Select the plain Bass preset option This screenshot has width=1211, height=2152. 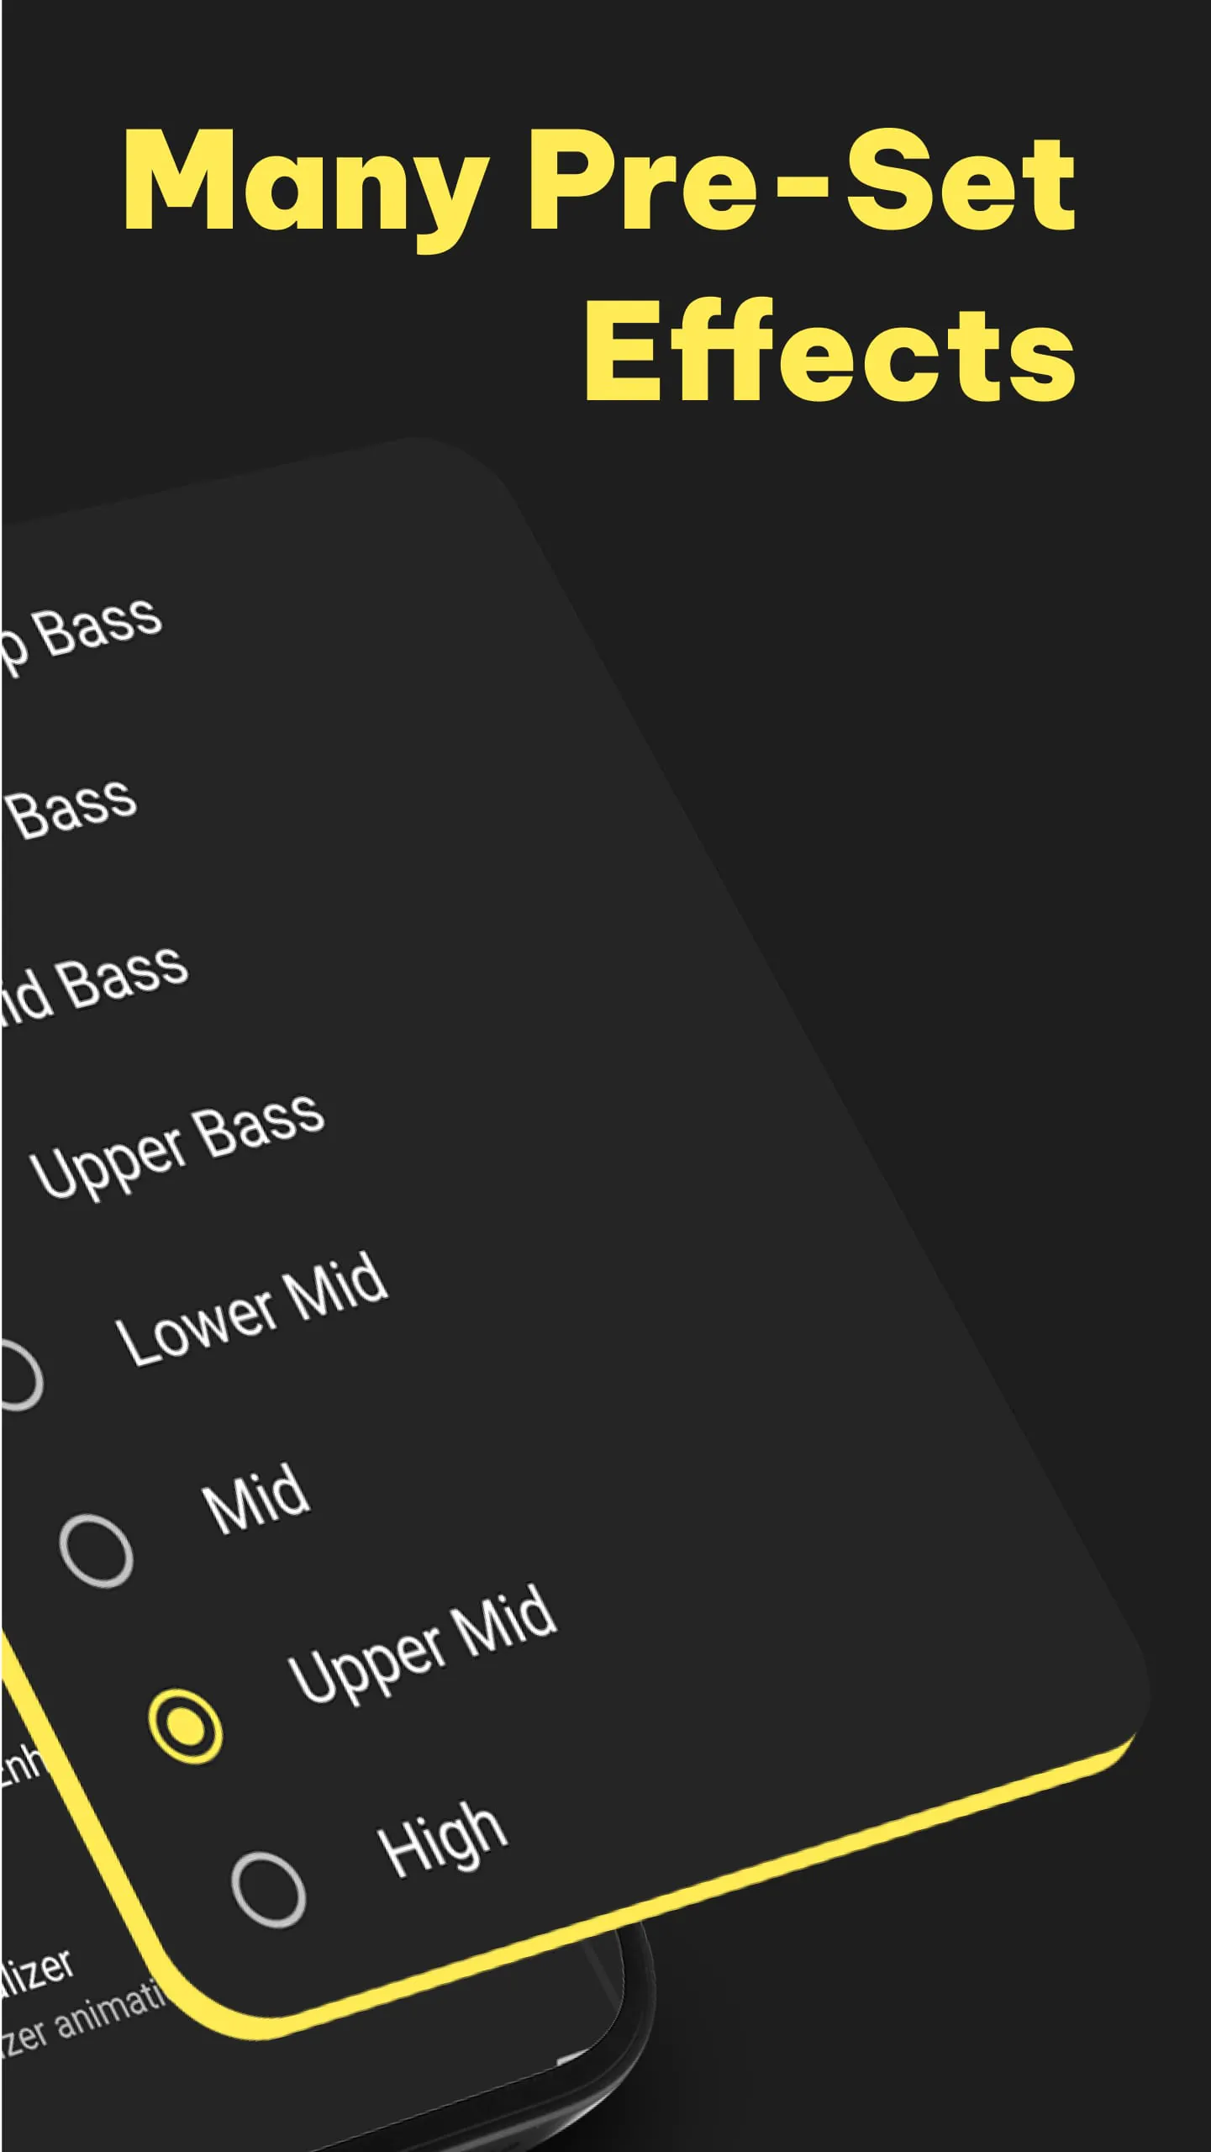point(72,809)
